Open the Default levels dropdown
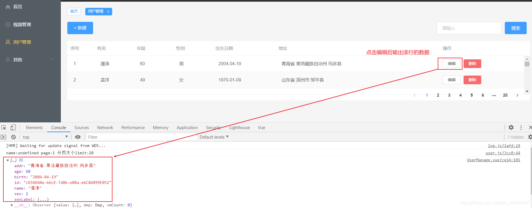This screenshot has width=532, height=208. 214,137
